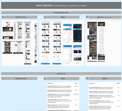
Task: Select Nabd's 'Only video' for Multimedia Content
Action: (x=76, y=94)
